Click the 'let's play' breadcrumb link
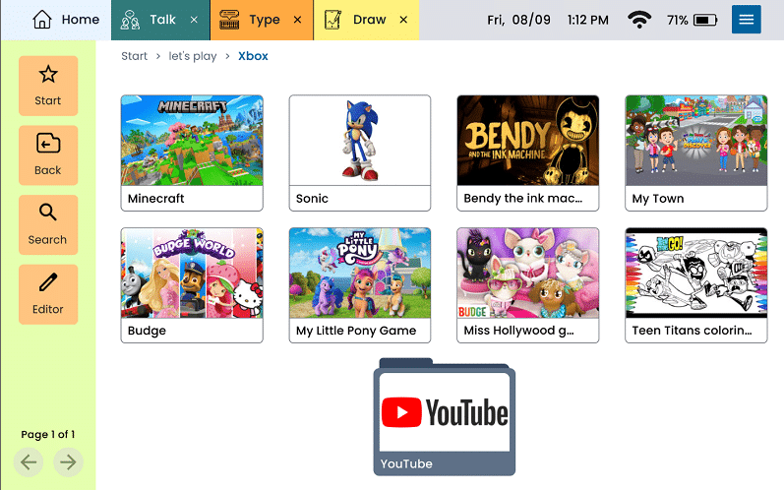This screenshot has height=490, width=784. (192, 56)
